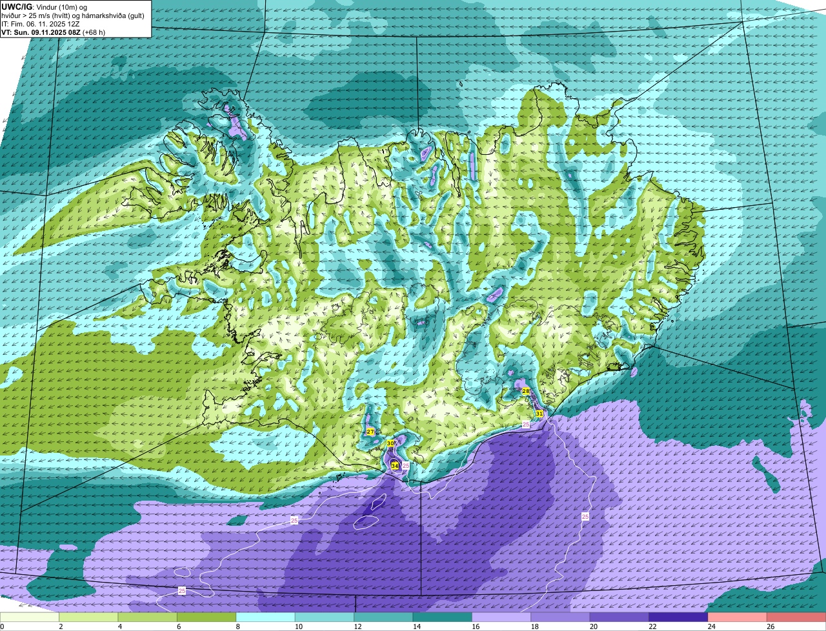Click the legend scale value 20
This screenshot has width=826, height=631.
(594, 626)
